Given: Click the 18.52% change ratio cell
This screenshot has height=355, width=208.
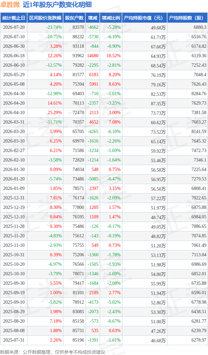Looking at the screenshot, I should 111,56.
